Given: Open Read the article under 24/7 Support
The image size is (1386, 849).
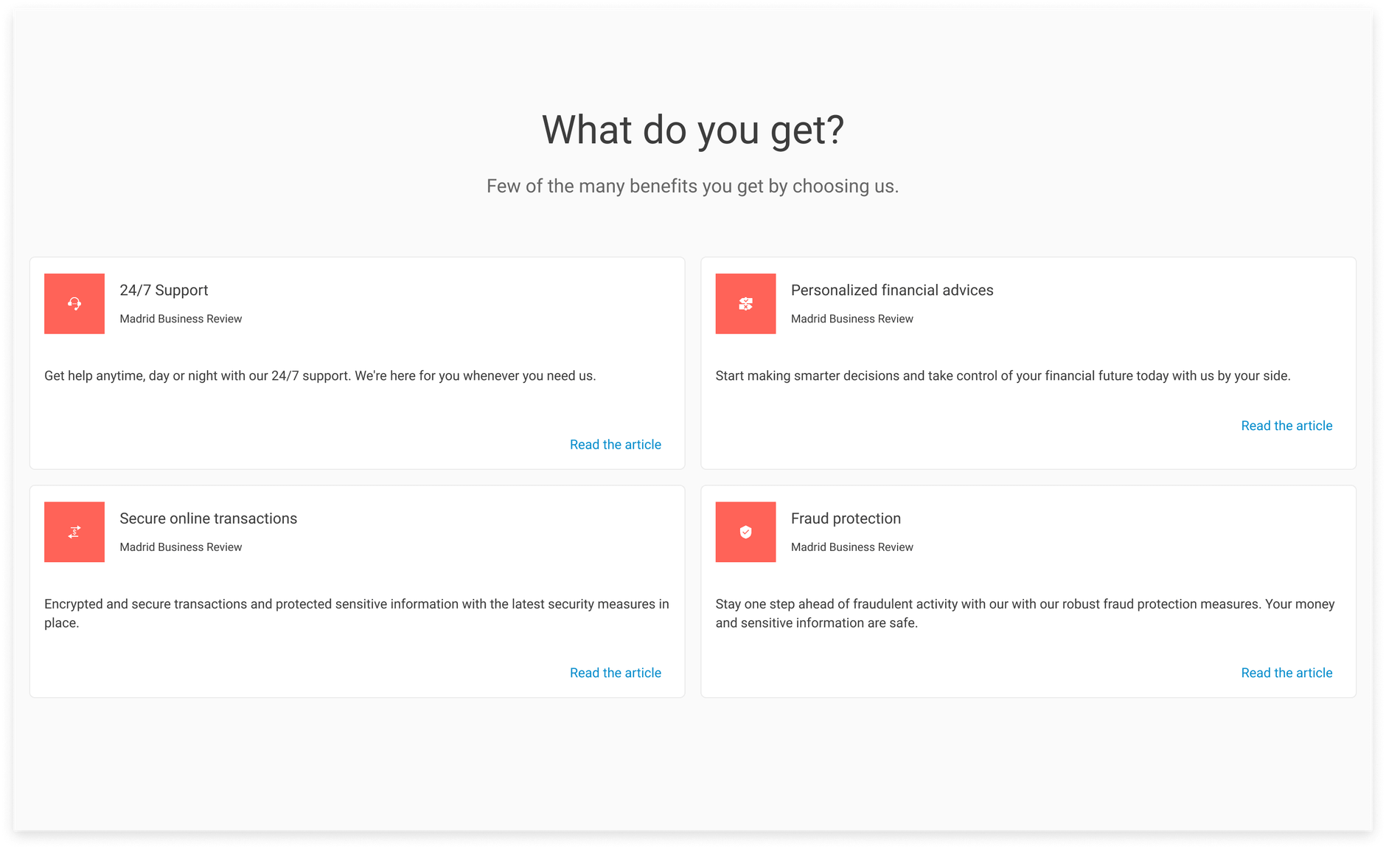Looking at the screenshot, I should [x=615, y=444].
